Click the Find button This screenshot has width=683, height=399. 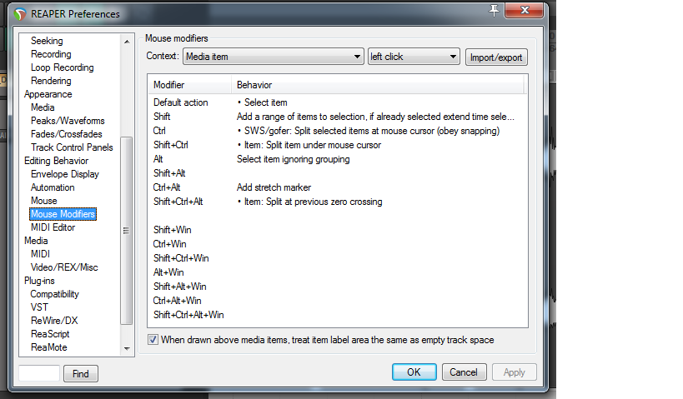pyautogui.click(x=81, y=374)
